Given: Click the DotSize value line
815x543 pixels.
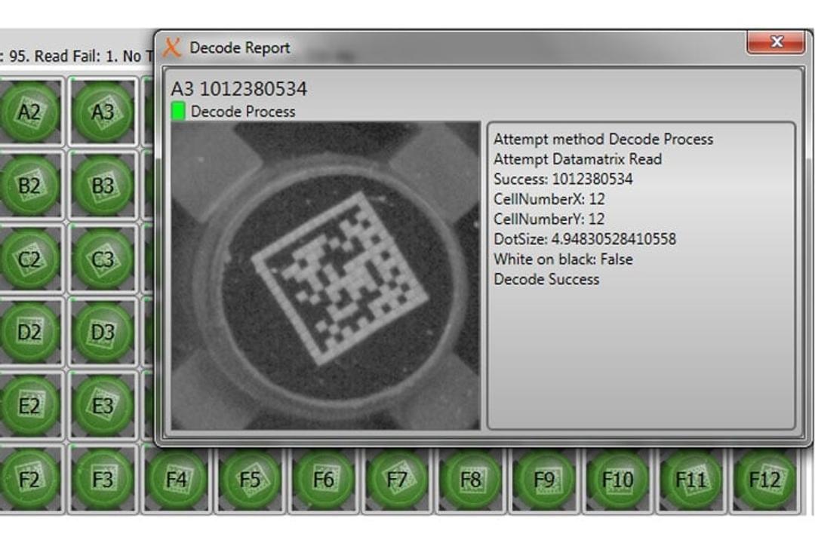Looking at the screenshot, I should [x=585, y=239].
